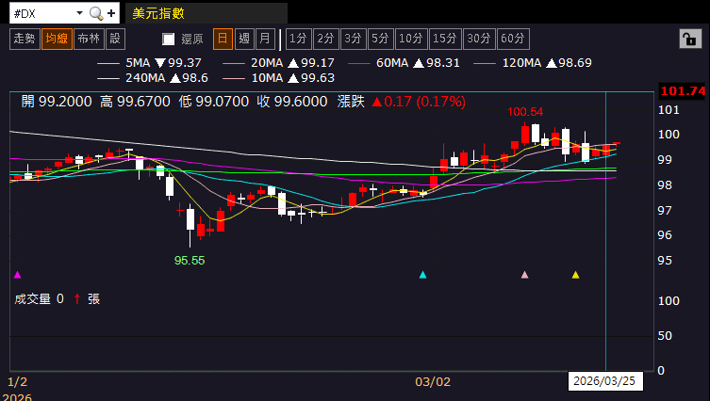Viewport: 710px width, 401px height.
Task: Click the plus icon to add symbol
Action: tap(111, 14)
